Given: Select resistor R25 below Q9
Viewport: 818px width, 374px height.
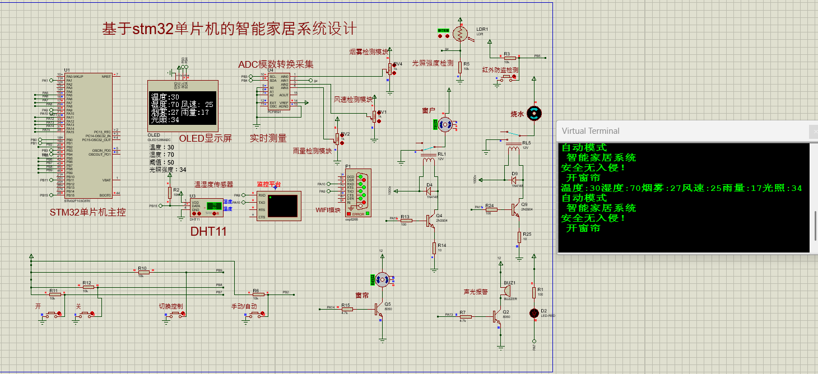Looking at the screenshot, I should coord(519,236).
